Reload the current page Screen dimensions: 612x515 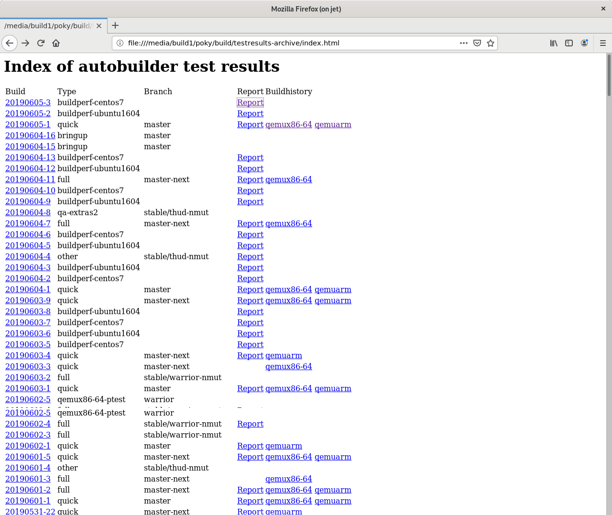[41, 43]
